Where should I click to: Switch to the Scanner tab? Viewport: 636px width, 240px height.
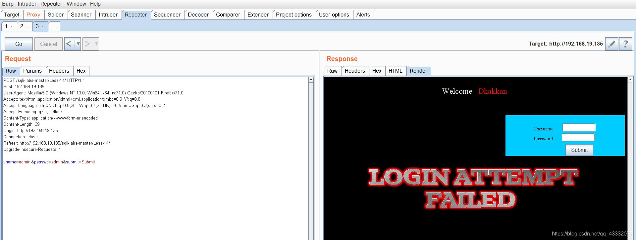pos(81,15)
